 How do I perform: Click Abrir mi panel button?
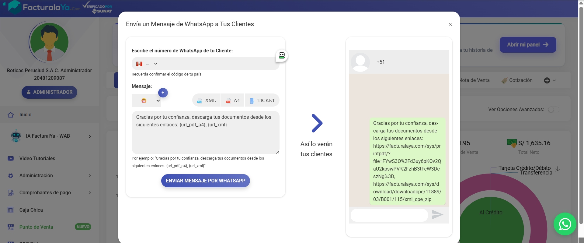pos(528,45)
